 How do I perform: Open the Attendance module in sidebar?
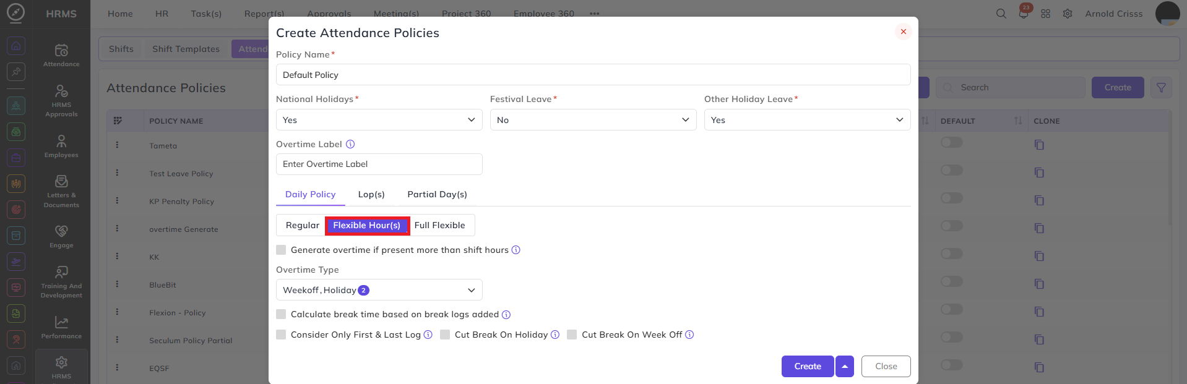click(x=61, y=55)
